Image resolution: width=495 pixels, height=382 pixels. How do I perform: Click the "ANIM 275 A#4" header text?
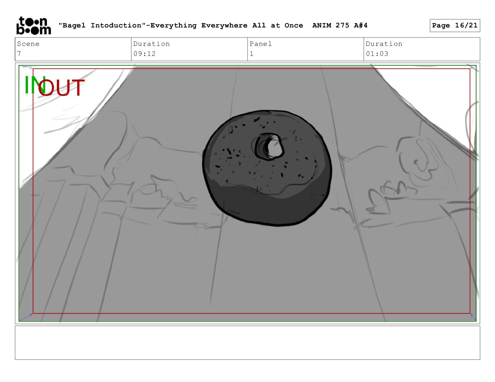[340, 26]
